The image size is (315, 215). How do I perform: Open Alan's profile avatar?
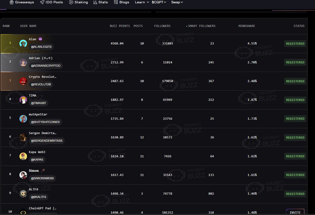tap(23, 43)
